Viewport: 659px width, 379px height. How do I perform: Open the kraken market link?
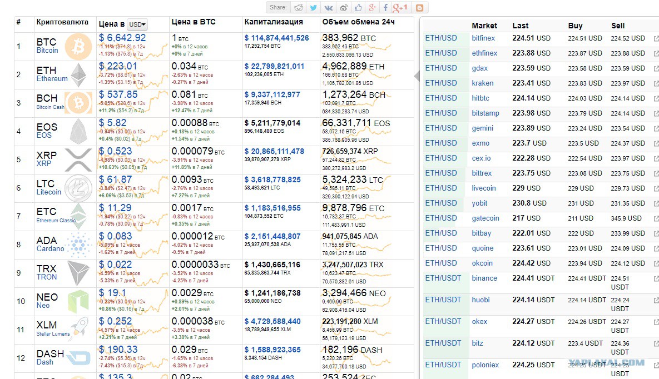[x=483, y=83]
